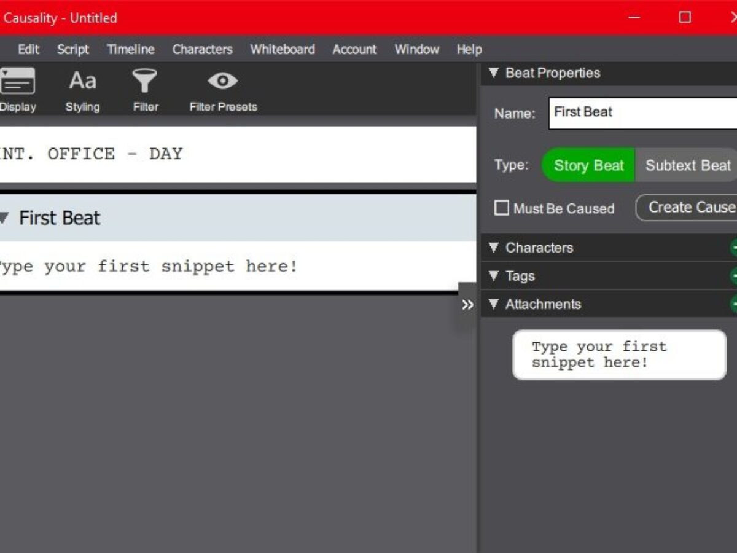Maximize the Causality window
This screenshot has height=553, width=737.
click(x=685, y=17)
